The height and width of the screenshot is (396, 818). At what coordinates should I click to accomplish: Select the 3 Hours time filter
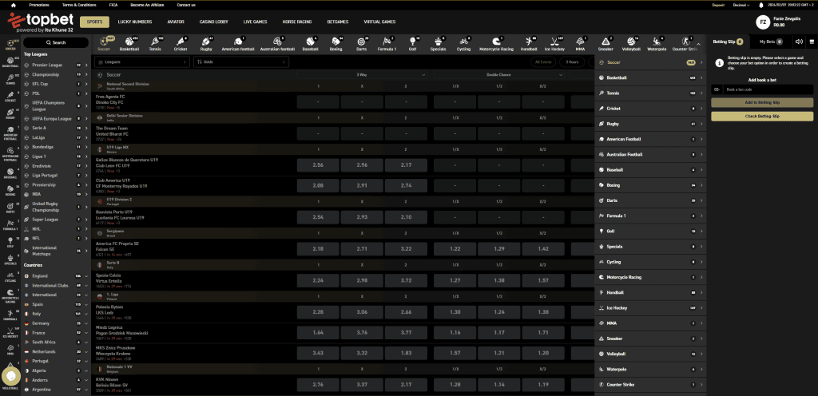pyautogui.click(x=572, y=62)
